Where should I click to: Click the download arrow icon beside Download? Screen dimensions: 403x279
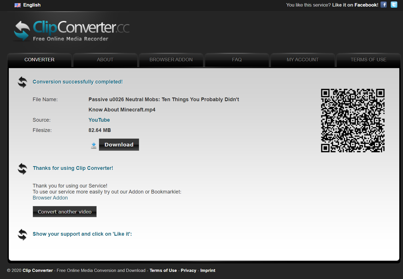point(94,146)
